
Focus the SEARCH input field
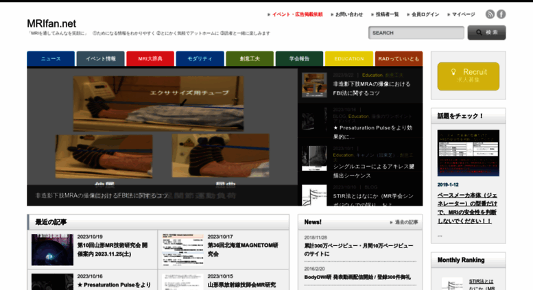click(x=416, y=33)
